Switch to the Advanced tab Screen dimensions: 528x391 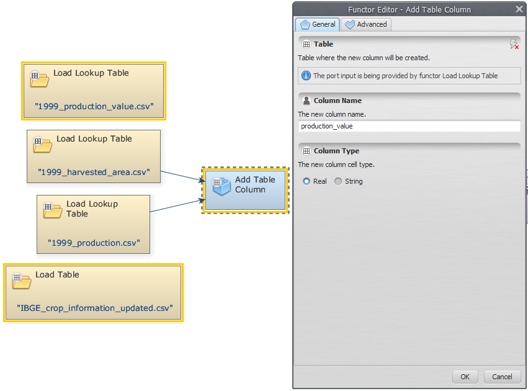366,24
